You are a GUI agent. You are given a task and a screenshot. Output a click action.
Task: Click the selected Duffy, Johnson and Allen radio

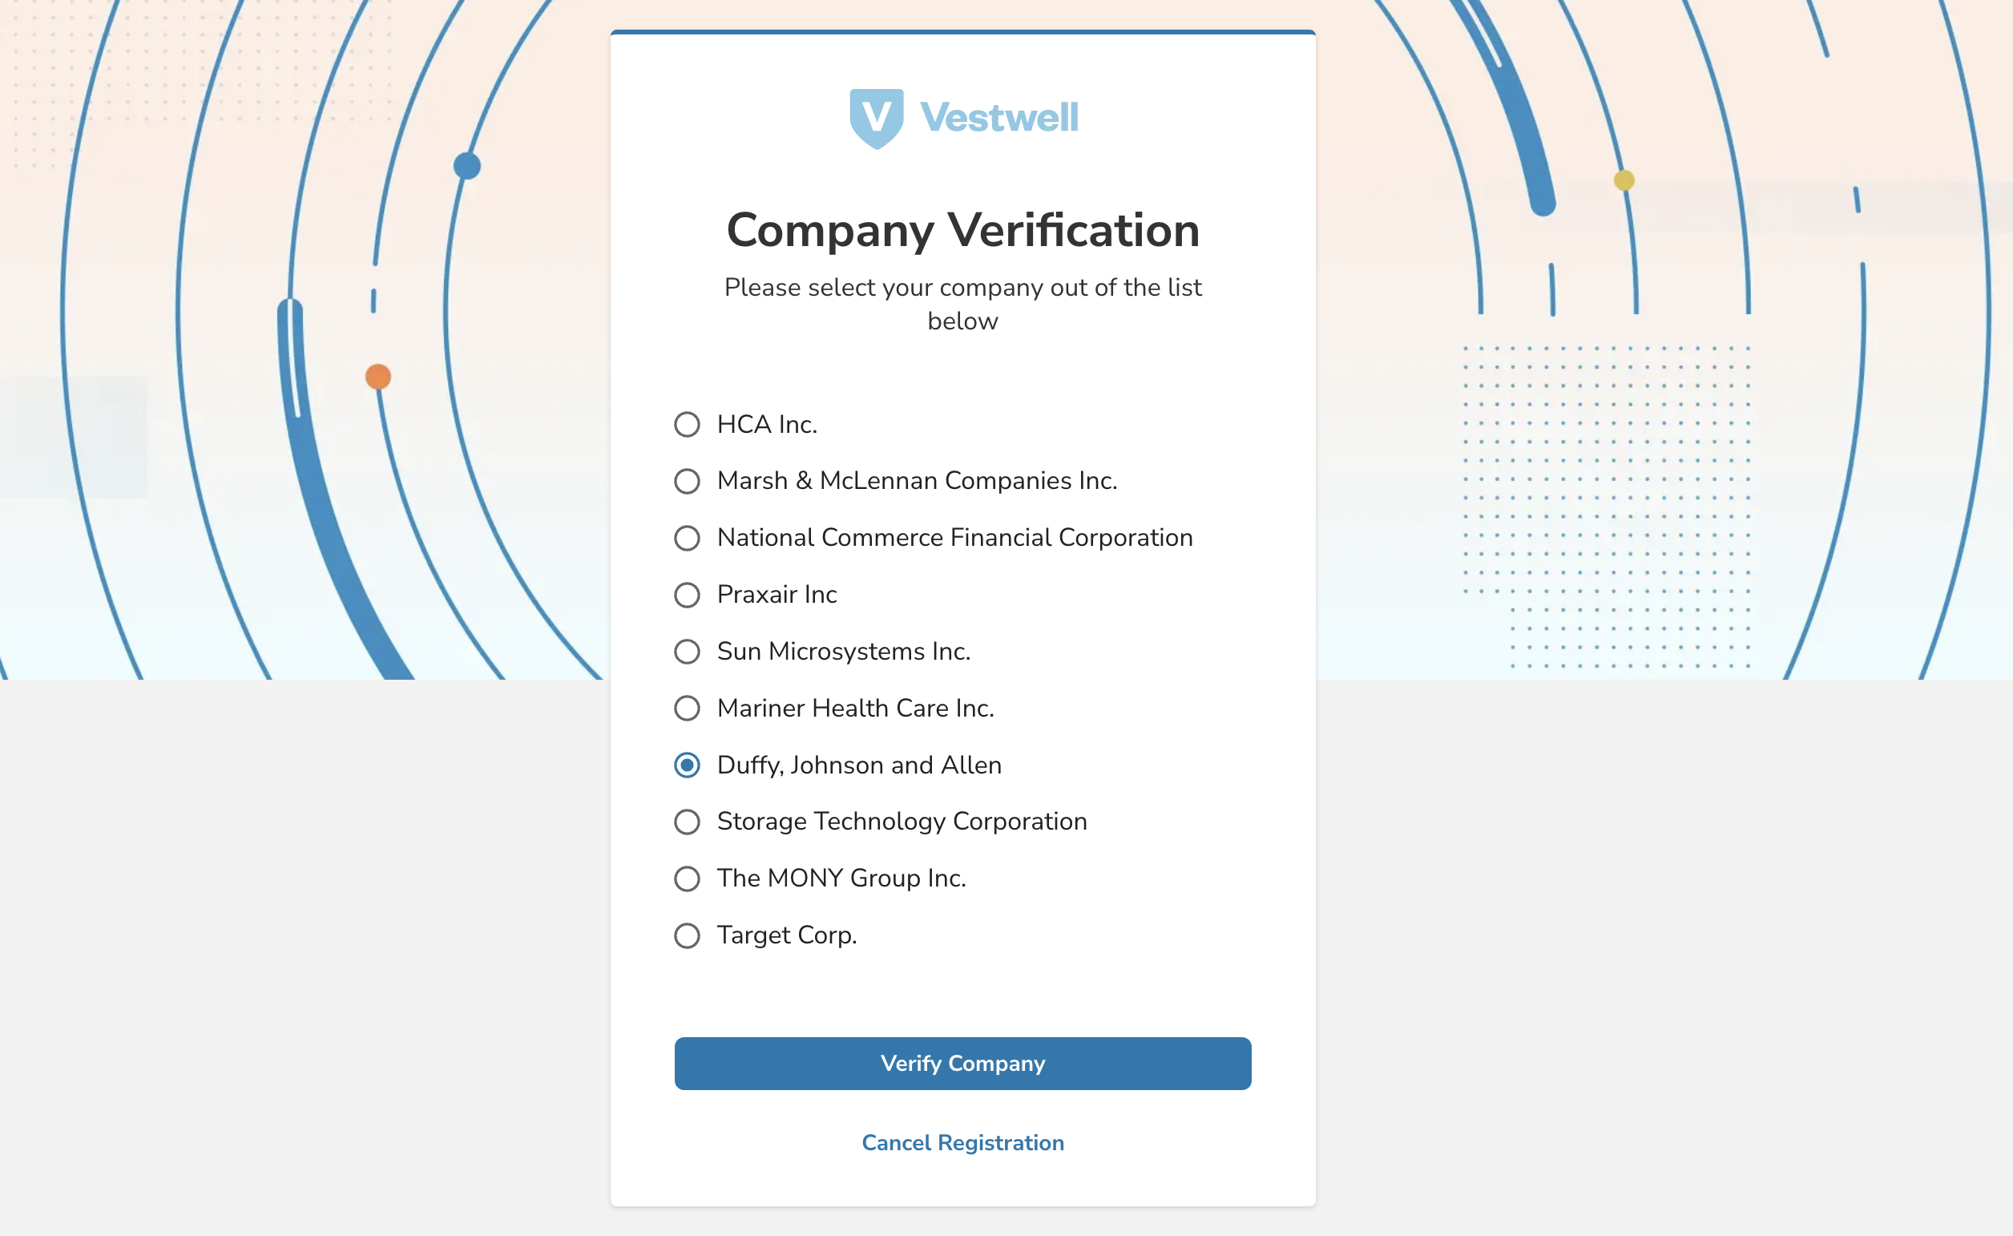[x=687, y=765]
